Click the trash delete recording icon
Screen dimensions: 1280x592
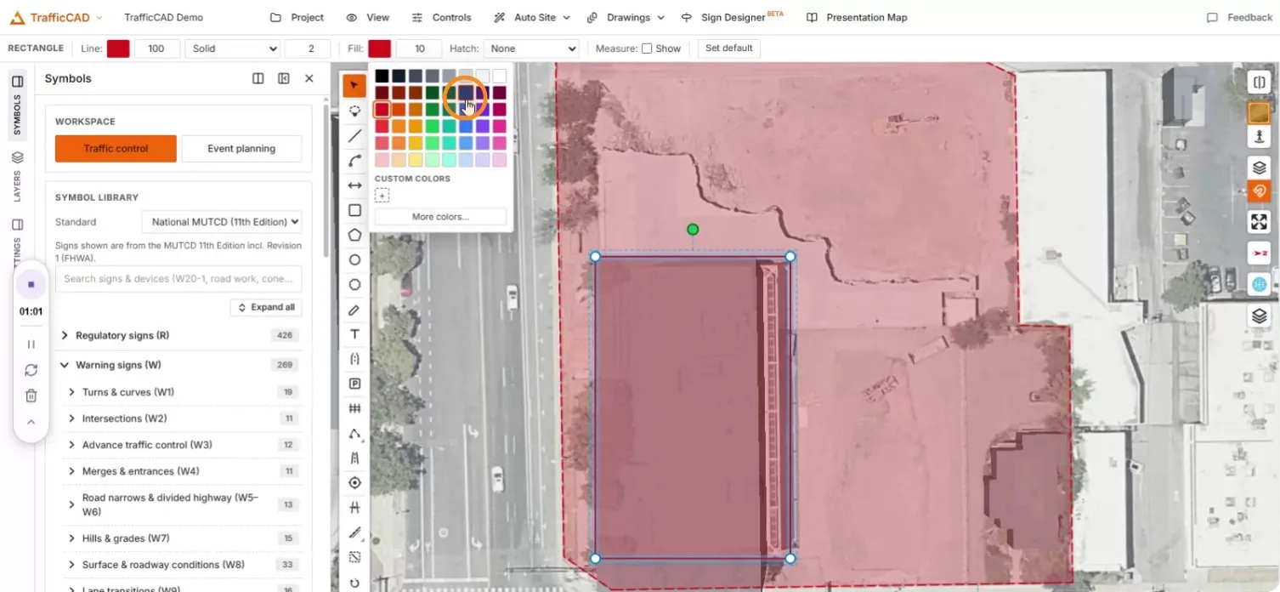[x=31, y=396]
